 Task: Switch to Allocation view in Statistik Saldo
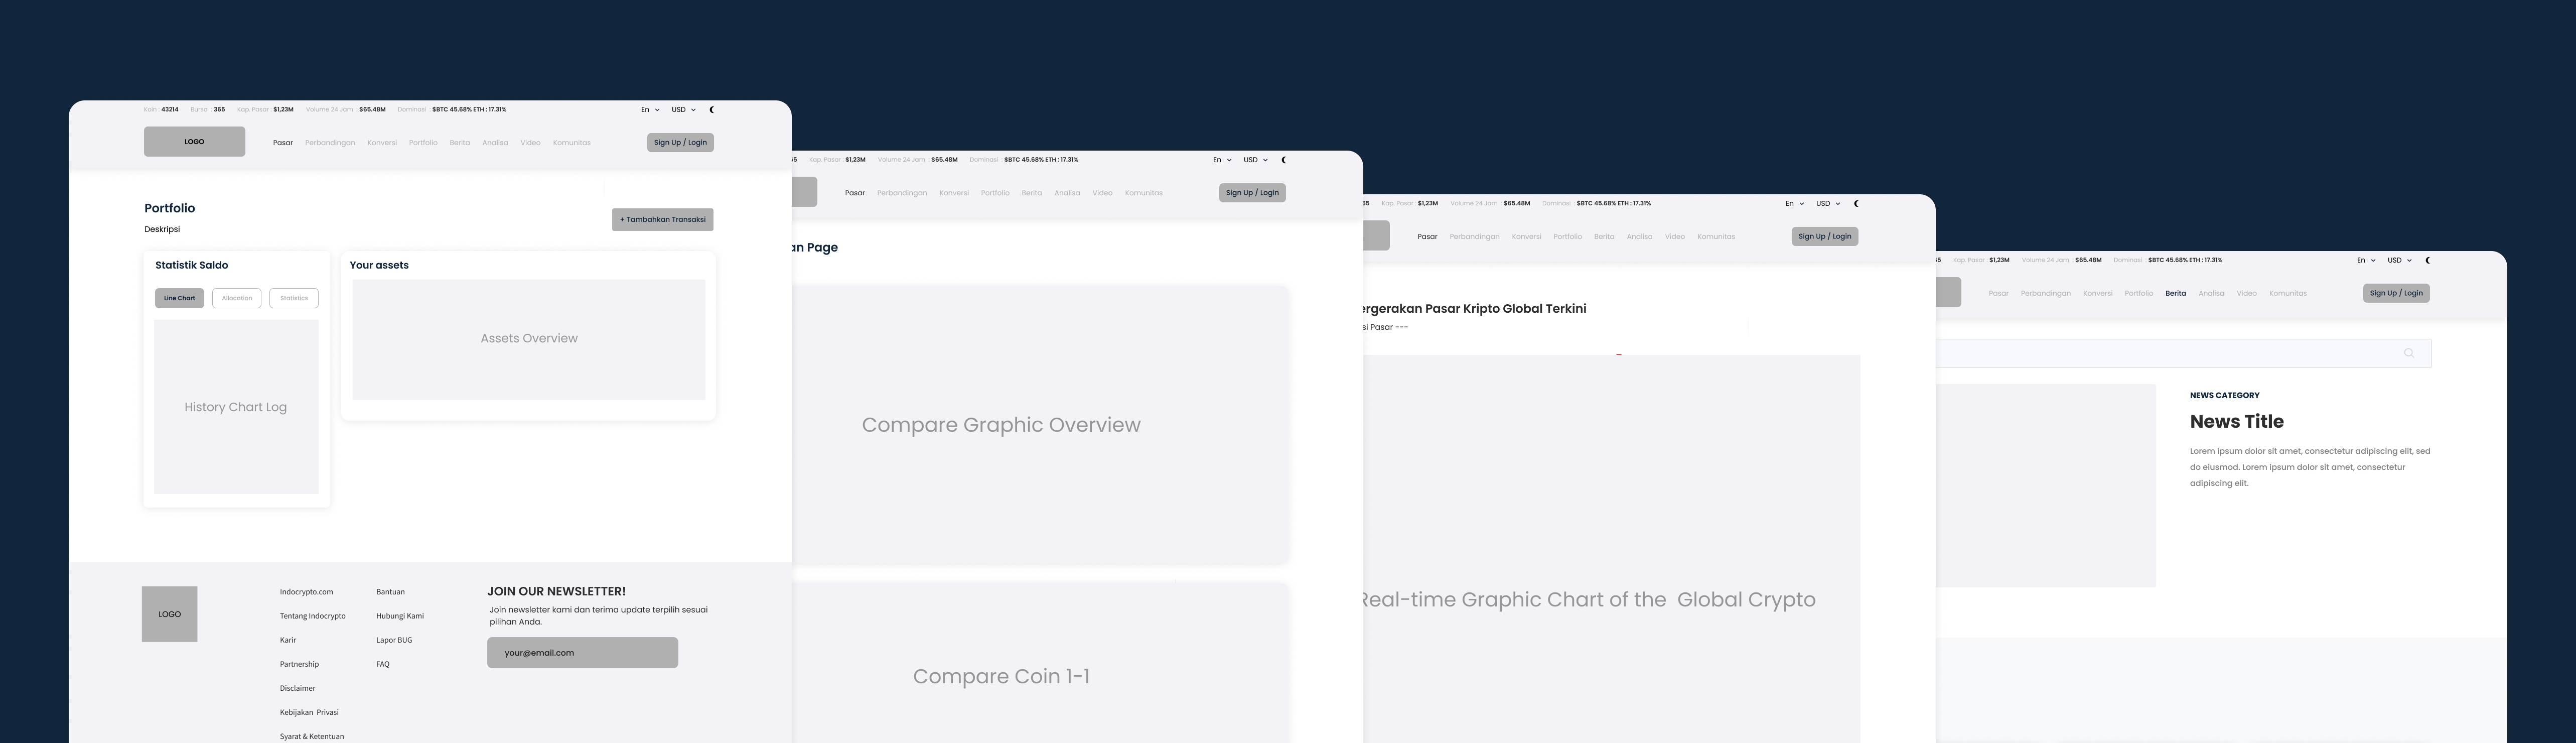coord(237,298)
